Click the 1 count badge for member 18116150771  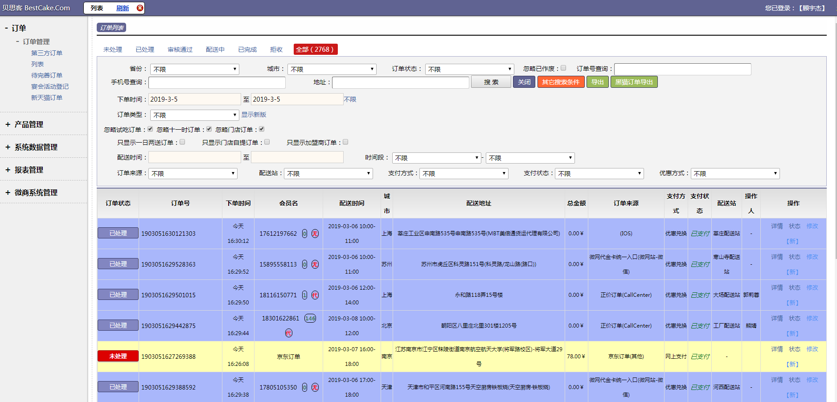pyautogui.click(x=304, y=295)
